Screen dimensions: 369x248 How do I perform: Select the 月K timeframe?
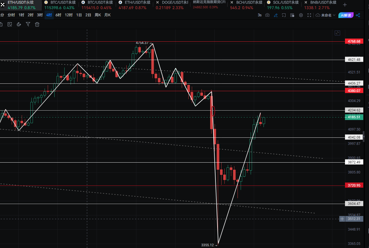pyautogui.click(x=107, y=15)
